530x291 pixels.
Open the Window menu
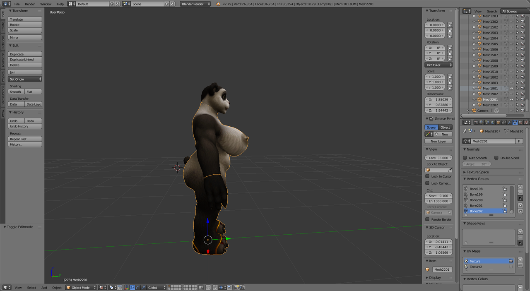[46, 4]
